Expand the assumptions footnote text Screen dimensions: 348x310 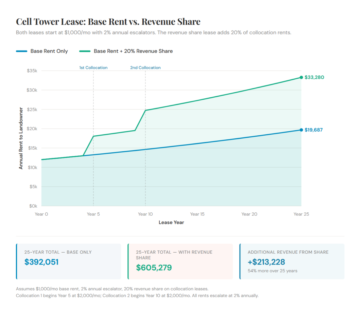pyautogui.click(x=136, y=292)
